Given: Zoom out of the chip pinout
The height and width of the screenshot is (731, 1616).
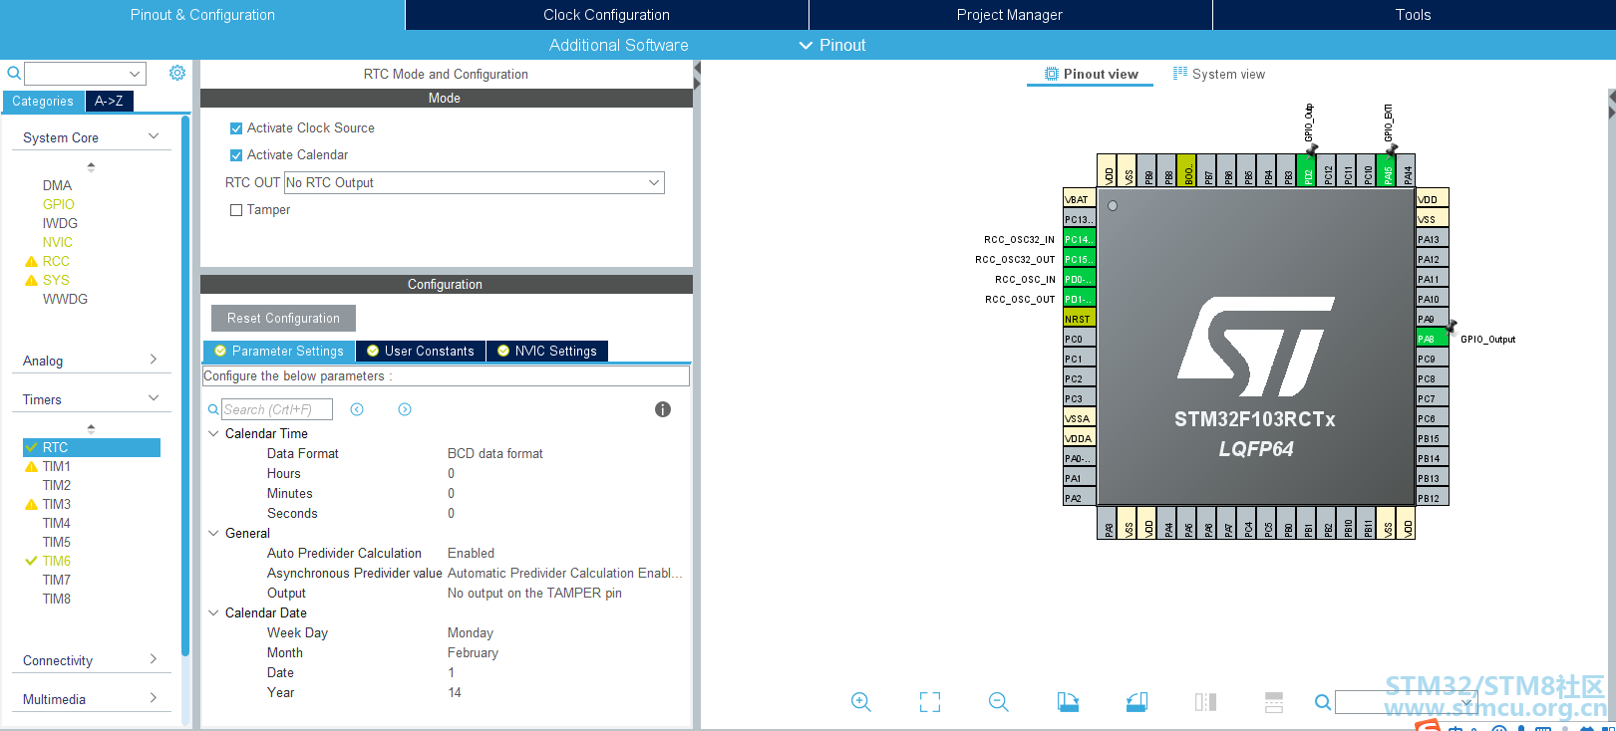Looking at the screenshot, I should 999,702.
